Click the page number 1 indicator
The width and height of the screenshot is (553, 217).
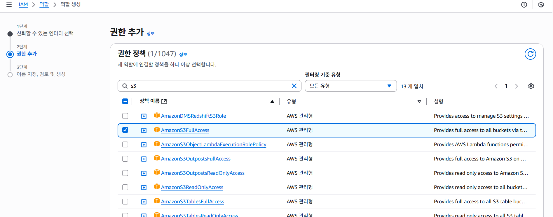506,86
